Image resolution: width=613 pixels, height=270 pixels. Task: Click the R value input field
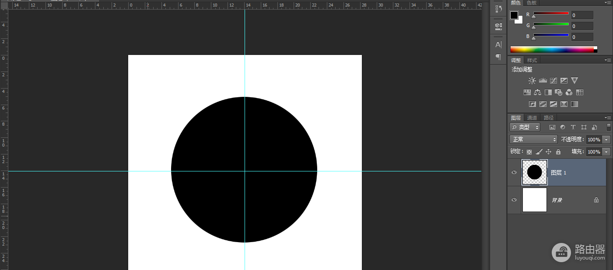582,15
